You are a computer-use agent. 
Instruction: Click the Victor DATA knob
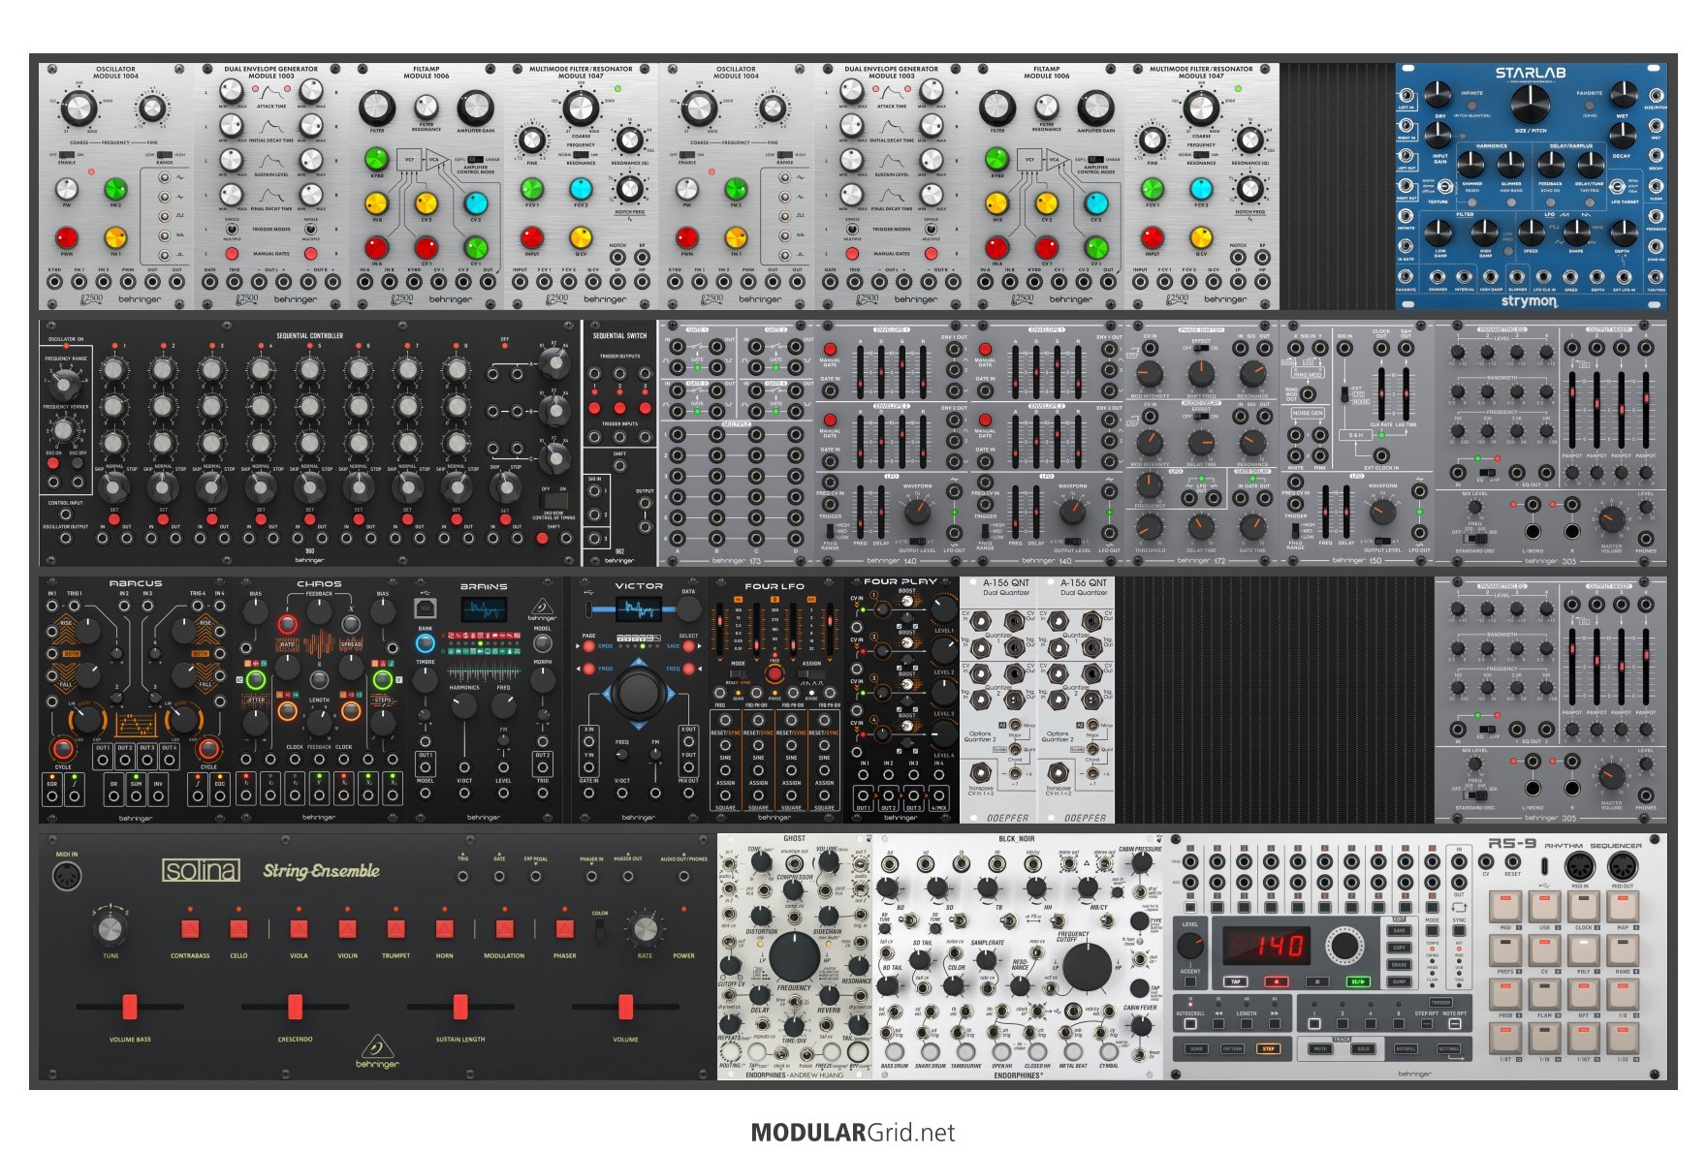pos(689,609)
